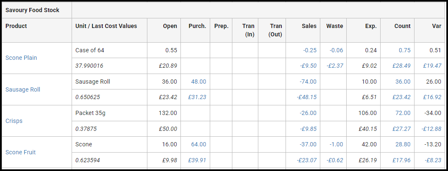
Task: Click Sausage Roll purchase cost £31.23
Action: pyautogui.click(x=197, y=97)
